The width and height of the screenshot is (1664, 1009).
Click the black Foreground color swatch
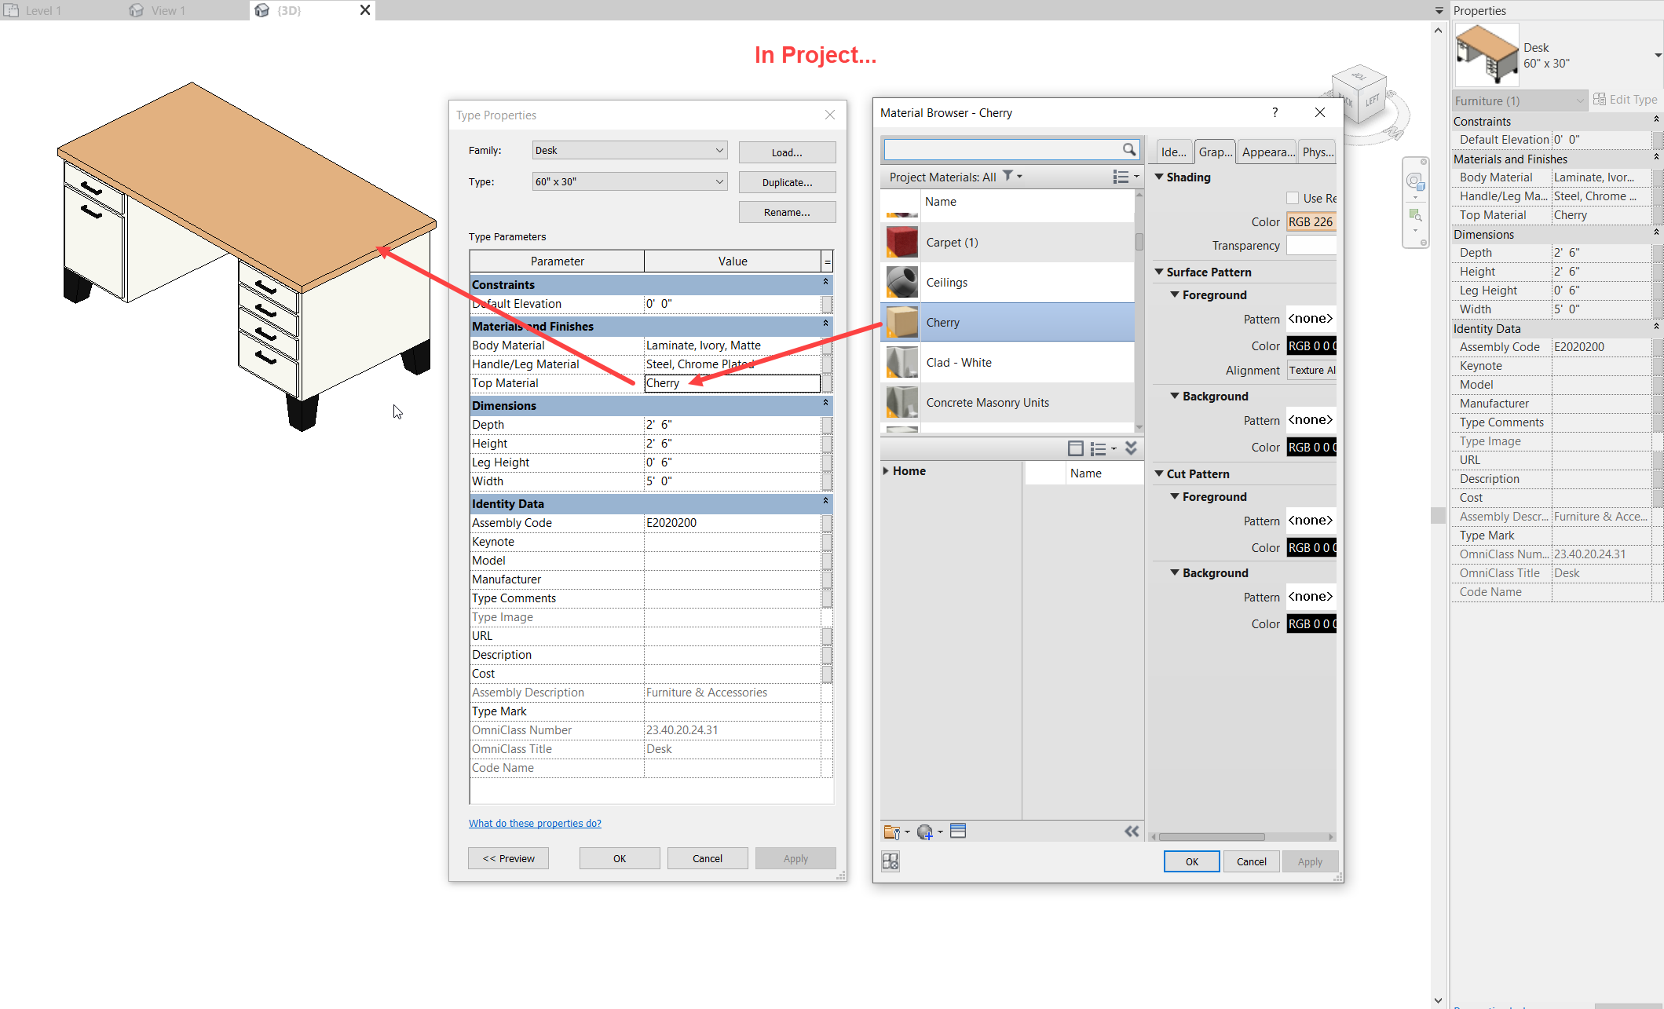(x=1310, y=345)
